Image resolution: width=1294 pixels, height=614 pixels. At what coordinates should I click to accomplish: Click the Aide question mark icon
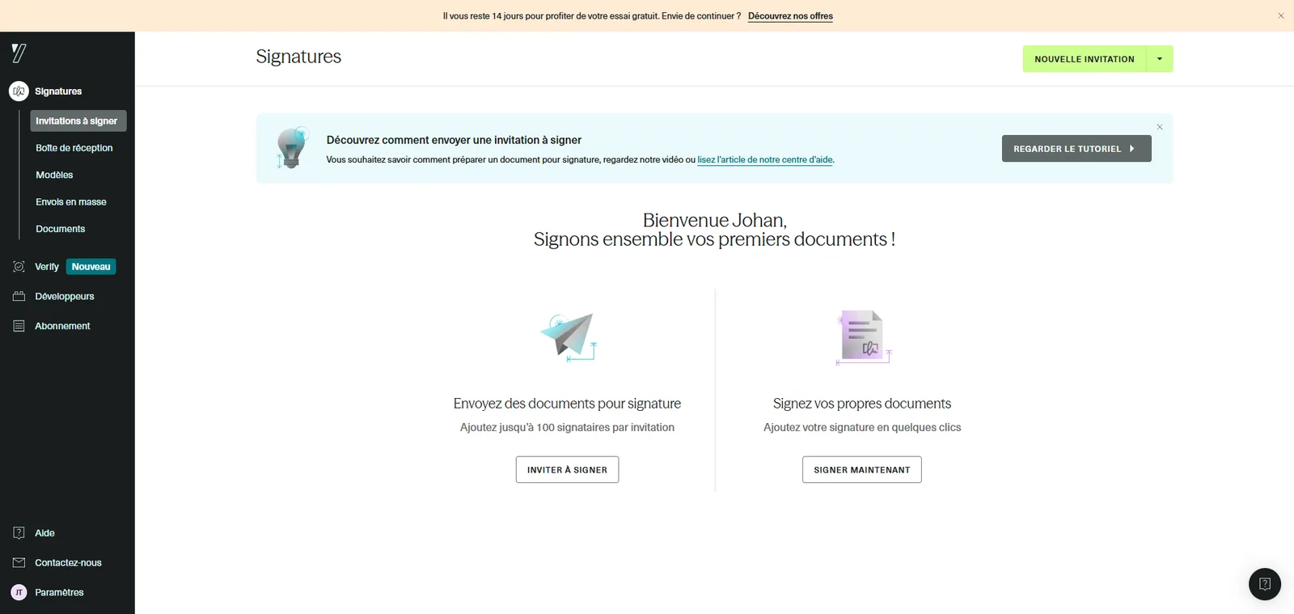19,533
